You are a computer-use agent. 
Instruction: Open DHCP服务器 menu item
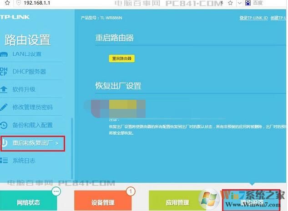tap(29, 71)
